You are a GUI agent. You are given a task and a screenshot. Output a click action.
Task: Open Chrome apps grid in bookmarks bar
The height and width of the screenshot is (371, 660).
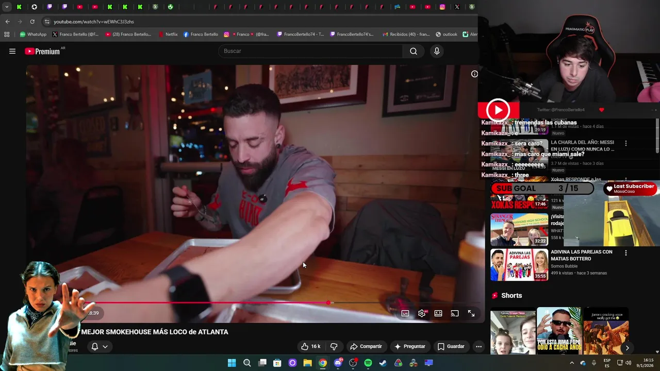[7, 35]
